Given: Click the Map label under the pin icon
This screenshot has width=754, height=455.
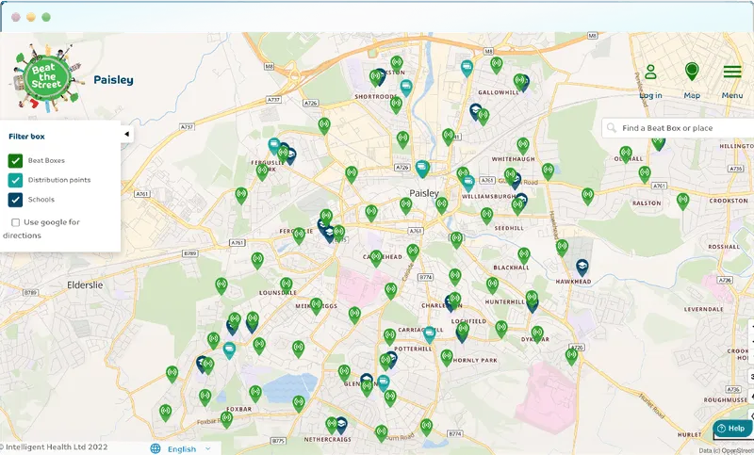Looking at the screenshot, I should click(x=692, y=95).
